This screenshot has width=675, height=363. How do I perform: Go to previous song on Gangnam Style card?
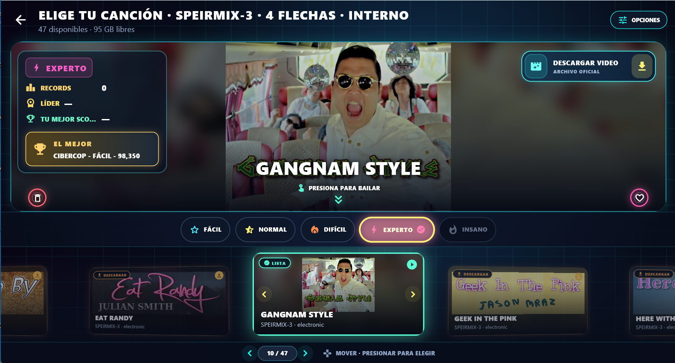click(264, 294)
